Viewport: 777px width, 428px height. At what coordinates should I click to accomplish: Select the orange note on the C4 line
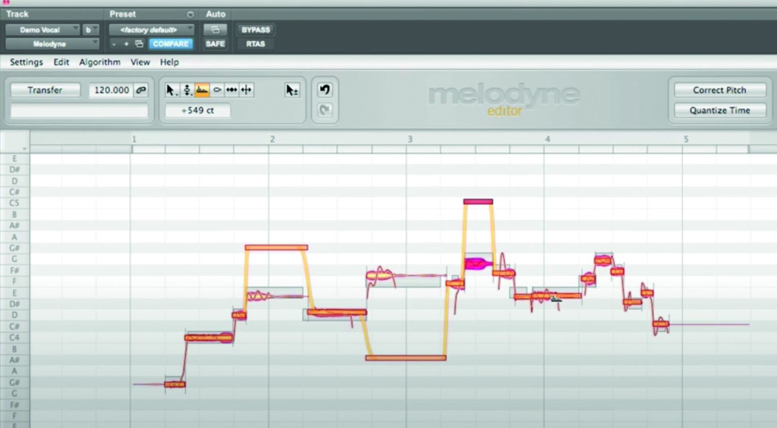[x=209, y=338]
